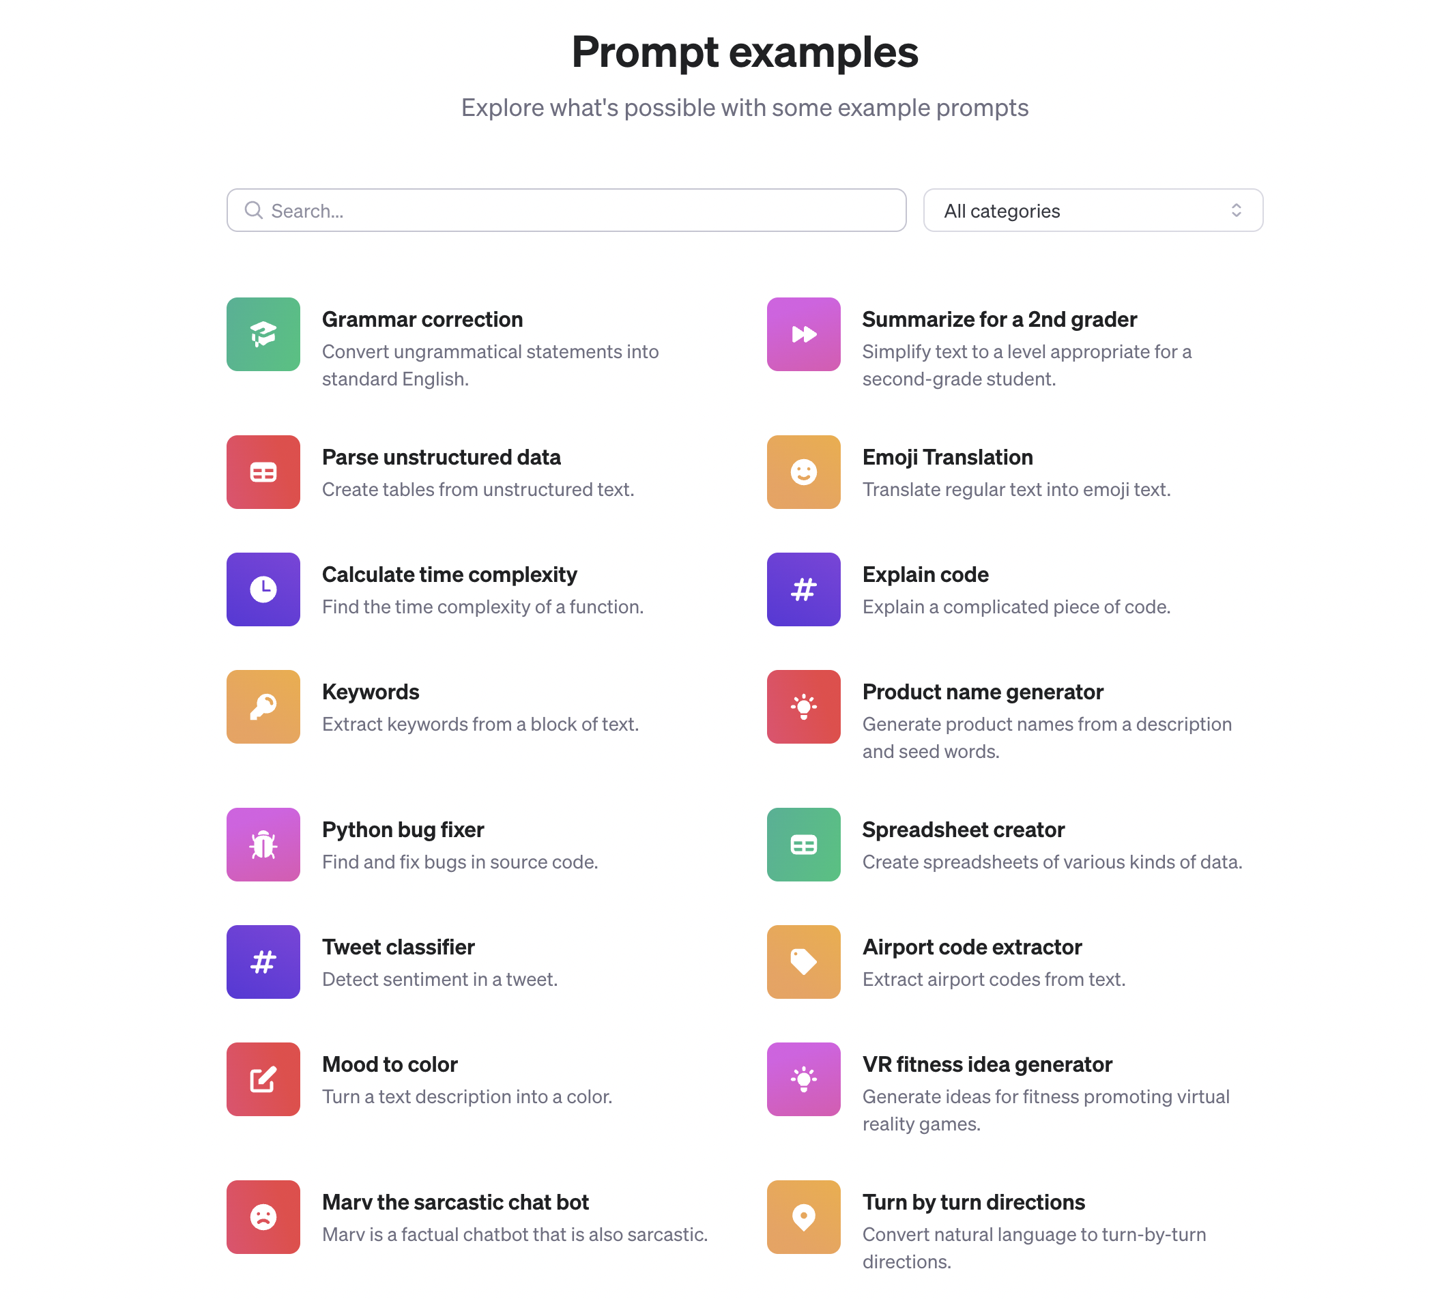Expand the All categories dropdown
This screenshot has height=1299, width=1429.
(1093, 211)
